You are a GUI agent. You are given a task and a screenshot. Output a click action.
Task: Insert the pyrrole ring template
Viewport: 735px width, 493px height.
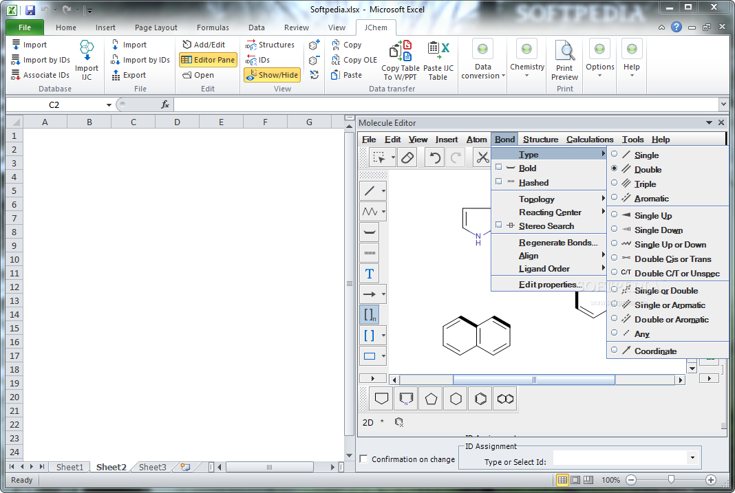(x=406, y=399)
